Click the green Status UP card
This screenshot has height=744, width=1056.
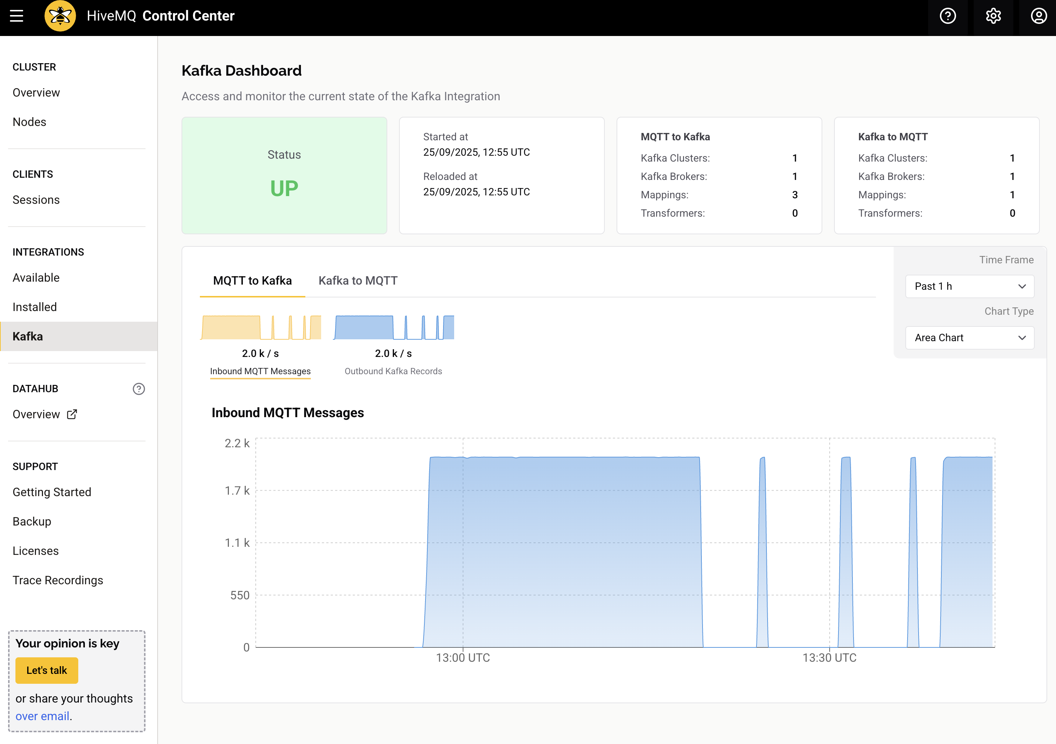click(x=284, y=175)
